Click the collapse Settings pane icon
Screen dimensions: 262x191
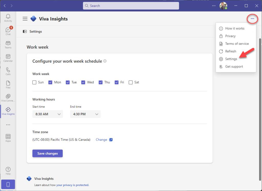tap(25, 31)
